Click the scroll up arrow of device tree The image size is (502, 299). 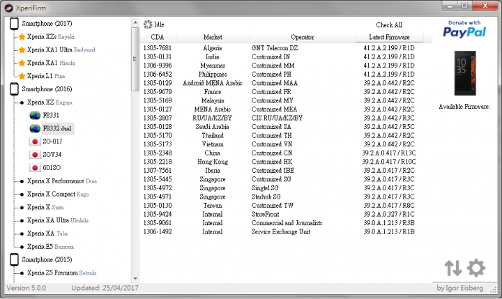click(135, 23)
